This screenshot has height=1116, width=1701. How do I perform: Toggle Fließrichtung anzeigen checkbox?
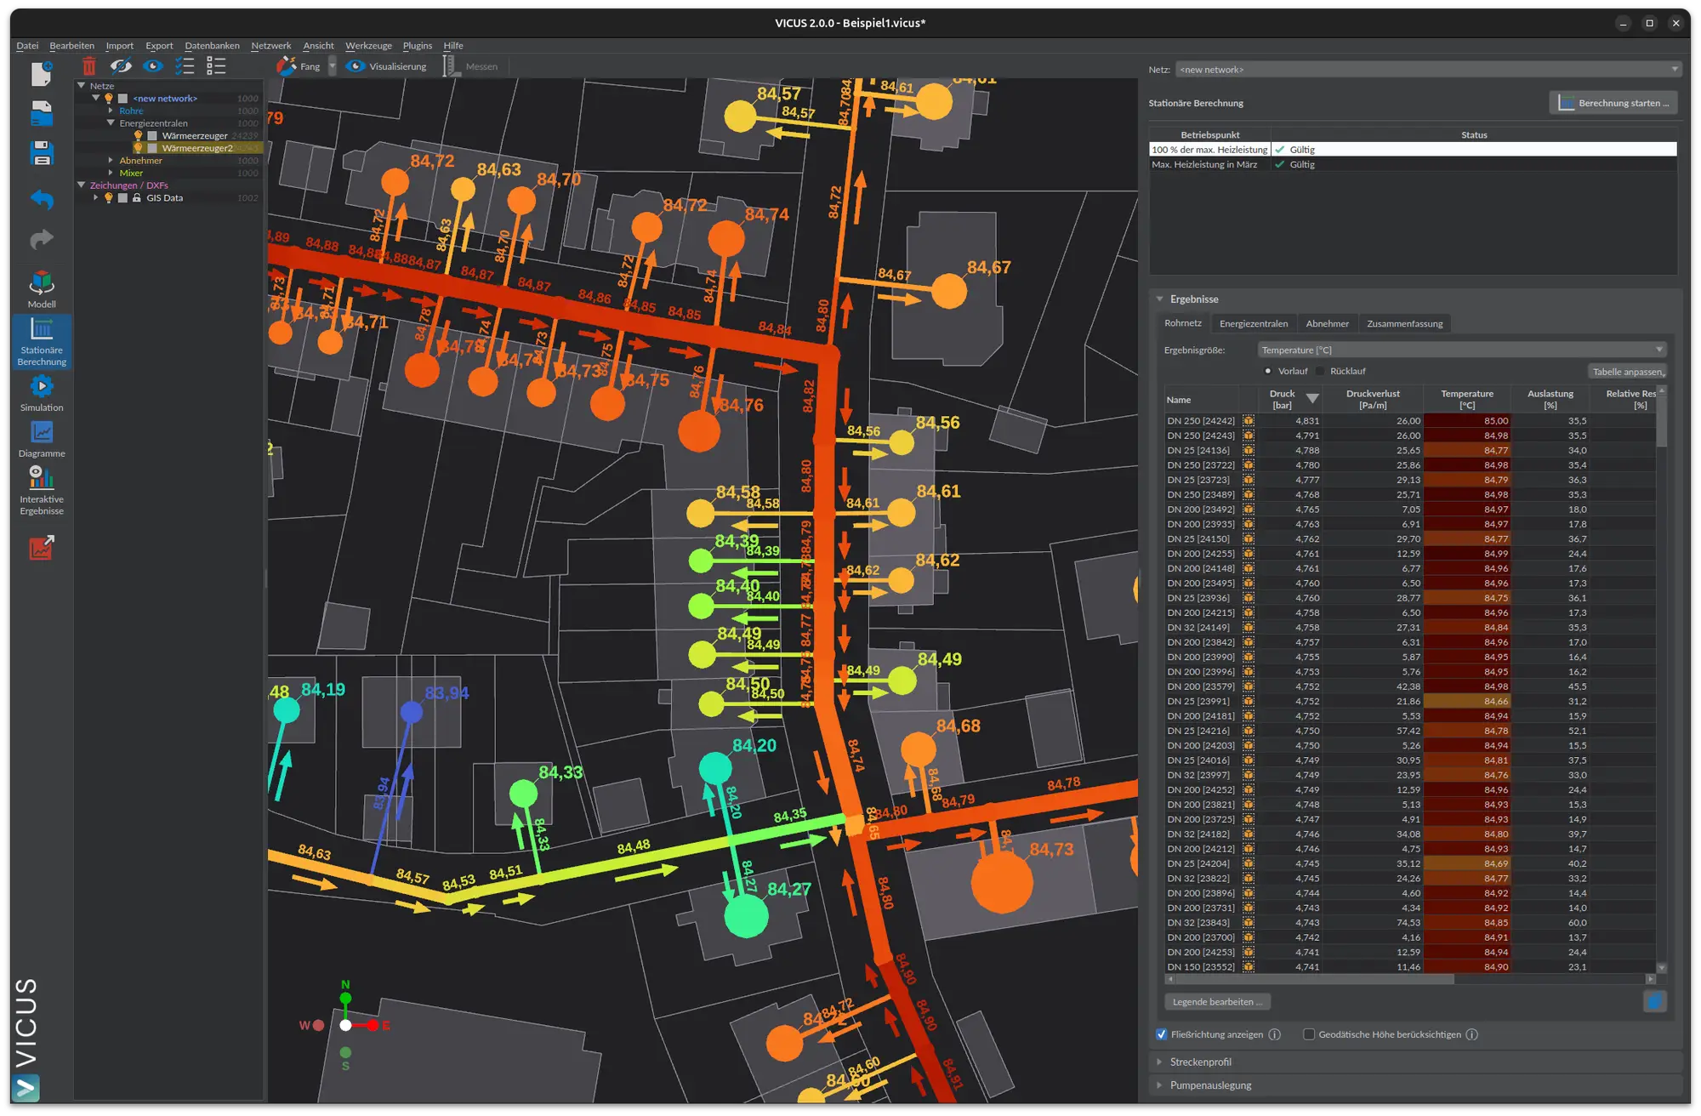pyautogui.click(x=1162, y=1034)
